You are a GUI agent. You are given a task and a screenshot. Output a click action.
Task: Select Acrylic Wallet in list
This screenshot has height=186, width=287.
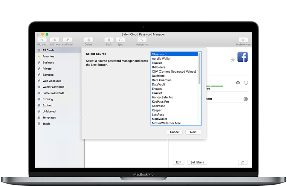pos(174,59)
